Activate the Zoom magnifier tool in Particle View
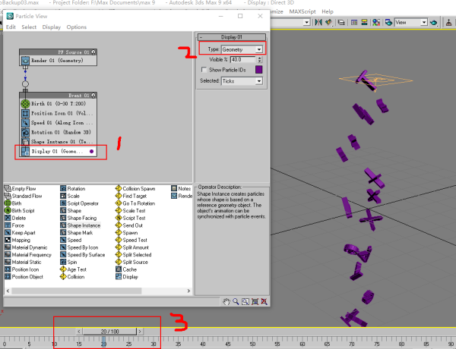The image size is (456, 349). (x=236, y=302)
